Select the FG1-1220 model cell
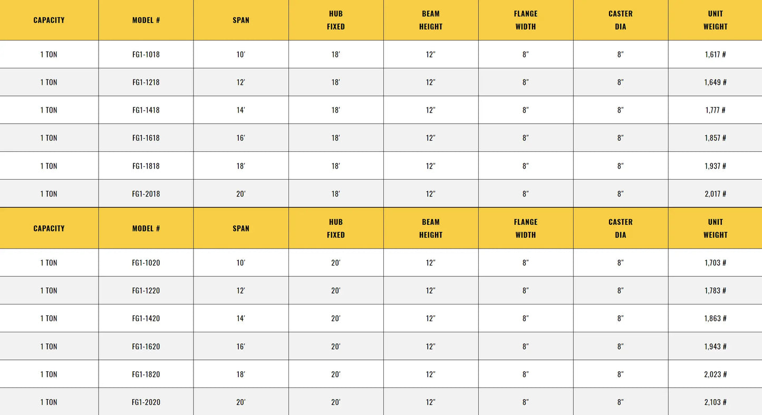762x415 pixels. click(146, 291)
